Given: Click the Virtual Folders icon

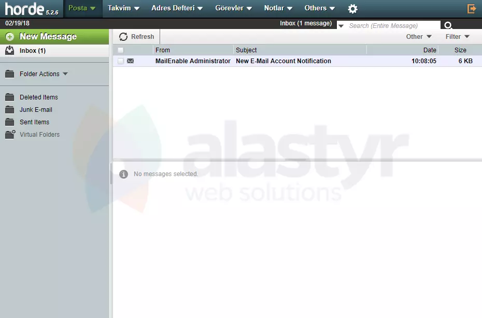Looking at the screenshot, I should pyautogui.click(x=10, y=134).
